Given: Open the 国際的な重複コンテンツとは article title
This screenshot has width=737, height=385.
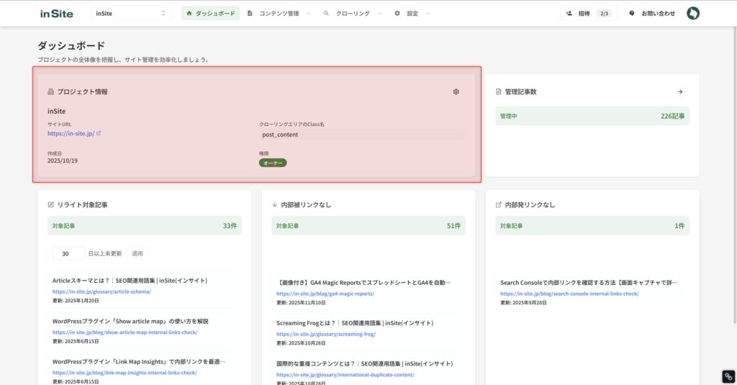Looking at the screenshot, I should pyautogui.click(x=365, y=363).
